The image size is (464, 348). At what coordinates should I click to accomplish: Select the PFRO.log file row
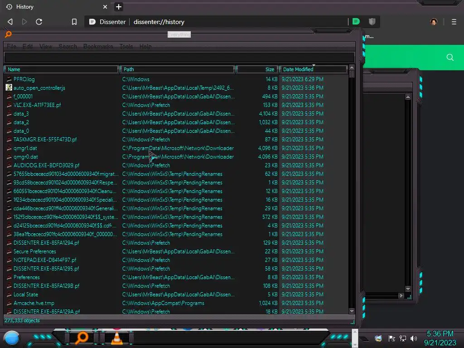(x=176, y=79)
